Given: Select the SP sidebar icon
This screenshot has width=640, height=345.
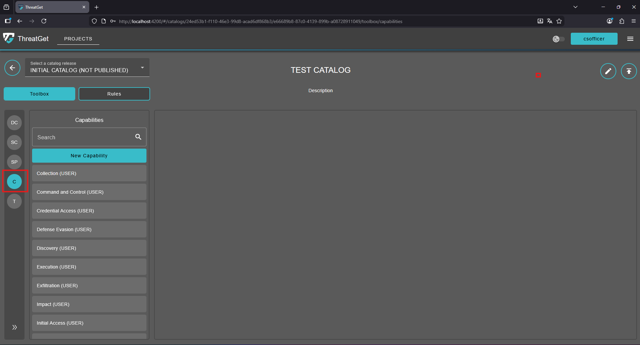Looking at the screenshot, I should [x=14, y=162].
